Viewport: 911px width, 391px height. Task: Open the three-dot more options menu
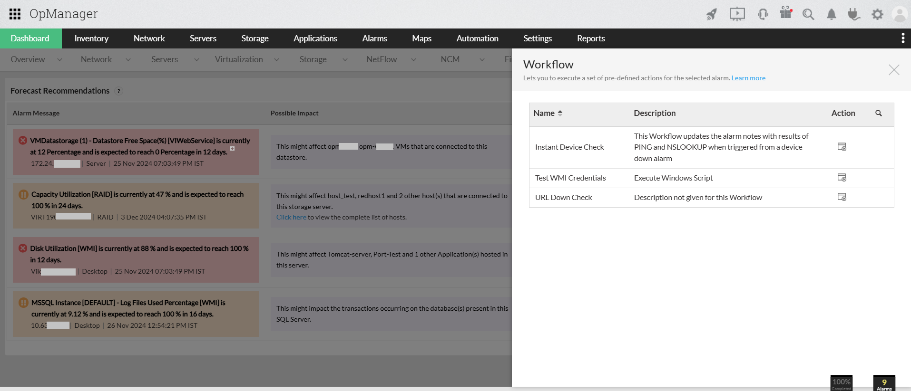point(902,38)
